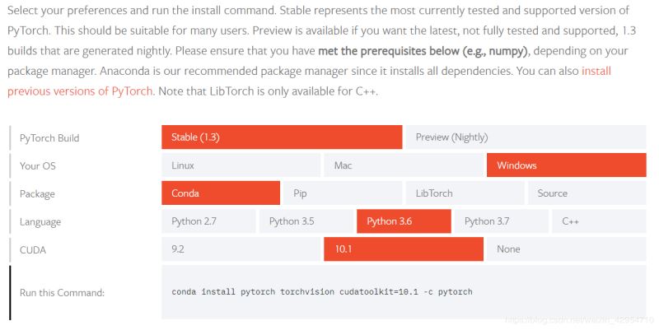Select CUDA 10.1 option
Screen dimensions: 659x330
[403, 249]
